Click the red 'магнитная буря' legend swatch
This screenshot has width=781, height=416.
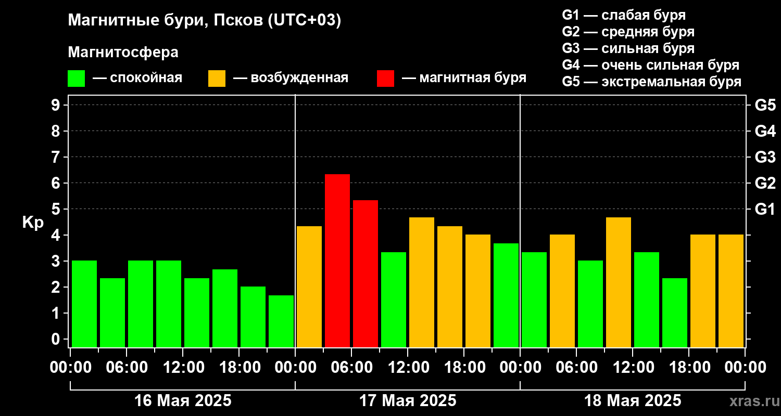[x=385, y=79]
